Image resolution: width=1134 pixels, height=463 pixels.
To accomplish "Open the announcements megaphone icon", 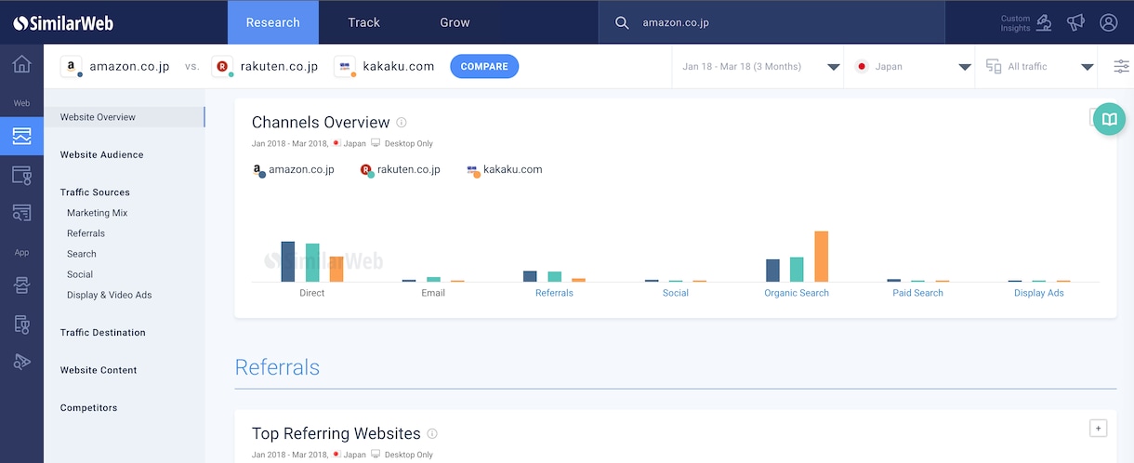I will 1075,22.
